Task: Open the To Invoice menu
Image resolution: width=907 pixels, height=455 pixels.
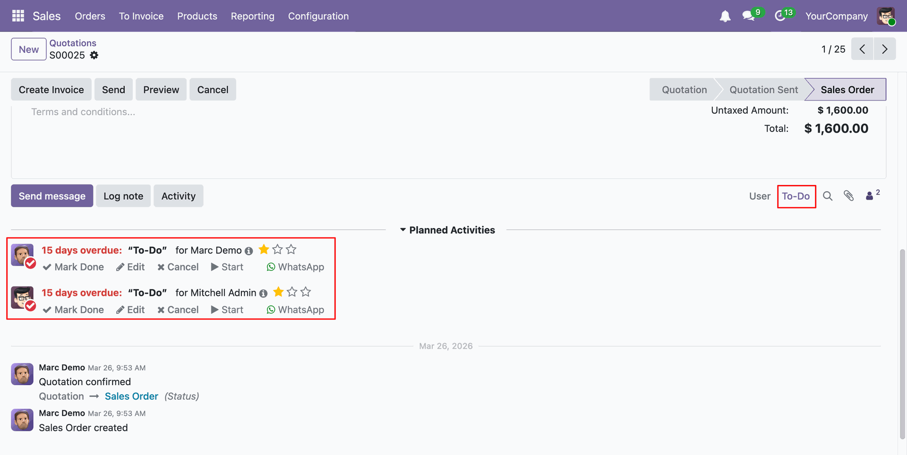Action: 141,16
